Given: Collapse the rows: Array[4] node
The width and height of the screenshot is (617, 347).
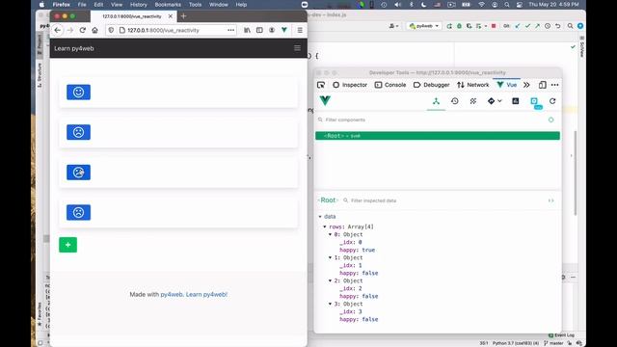Looking at the screenshot, I should coord(325,227).
